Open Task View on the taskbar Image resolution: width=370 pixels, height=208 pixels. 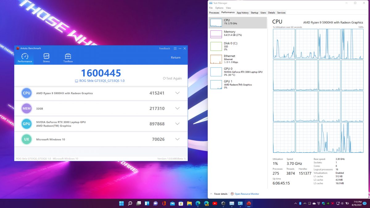tap(138, 203)
